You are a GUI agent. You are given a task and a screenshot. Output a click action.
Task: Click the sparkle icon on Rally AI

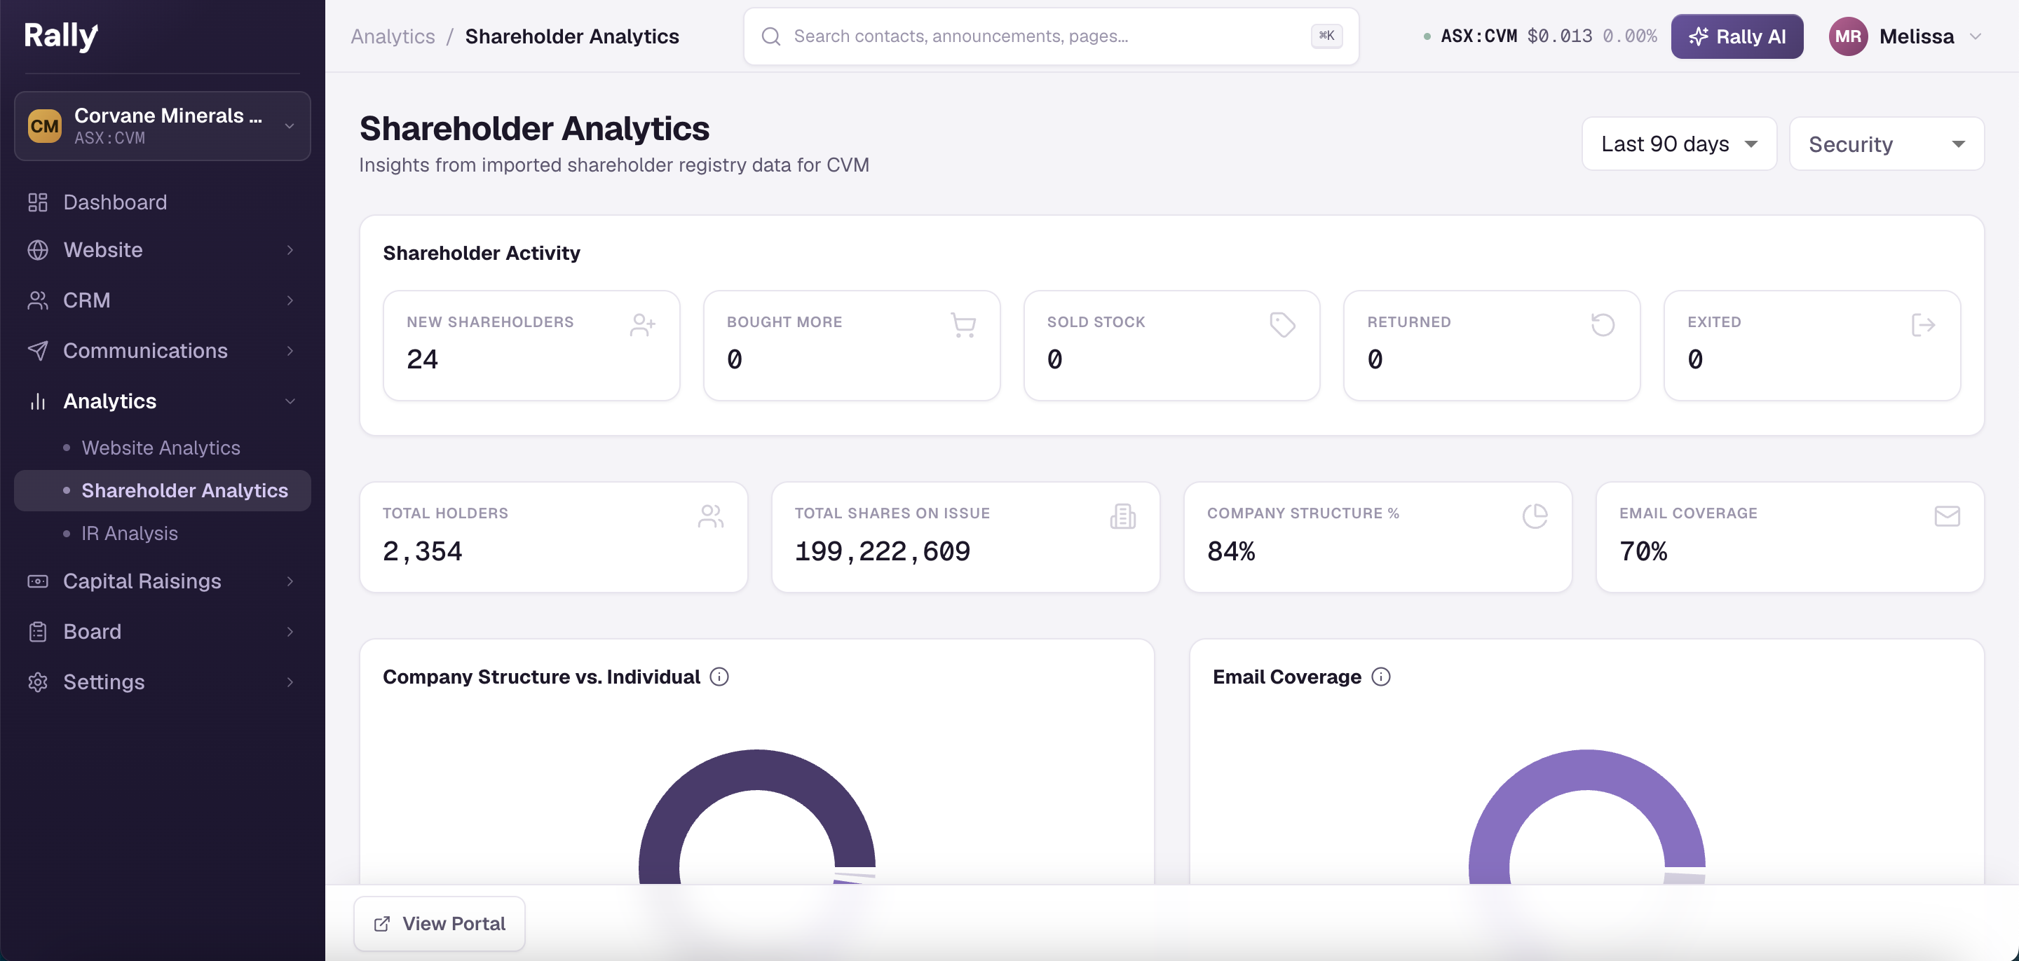click(x=1699, y=37)
